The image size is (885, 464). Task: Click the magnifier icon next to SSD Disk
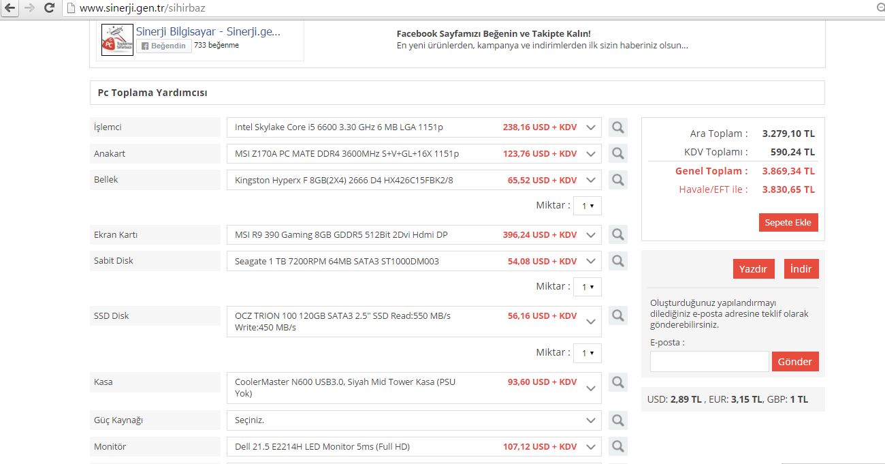click(x=618, y=315)
